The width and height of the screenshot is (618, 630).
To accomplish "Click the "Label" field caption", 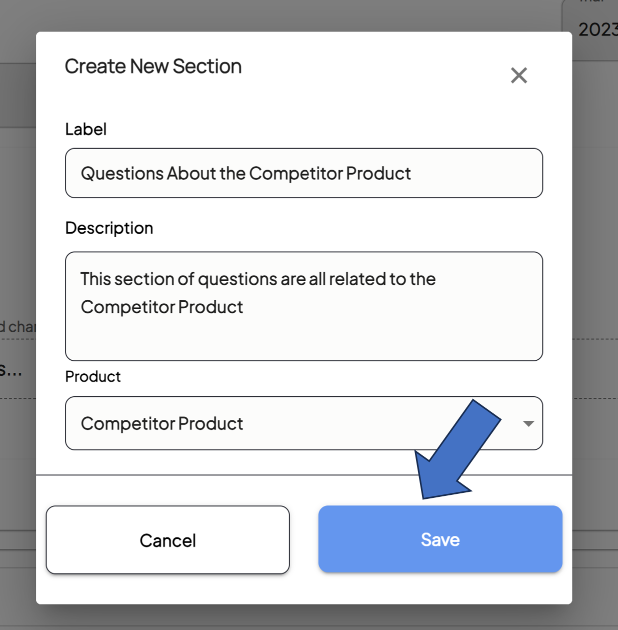I will click(86, 129).
